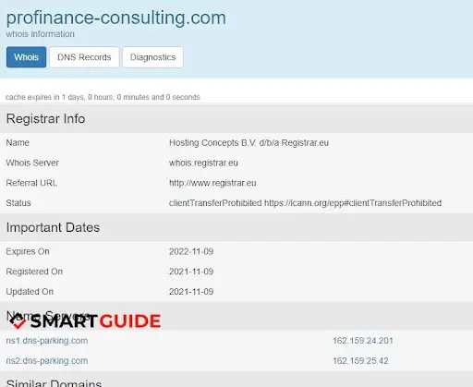
Task: Click the Expires On label
Action: point(28,251)
